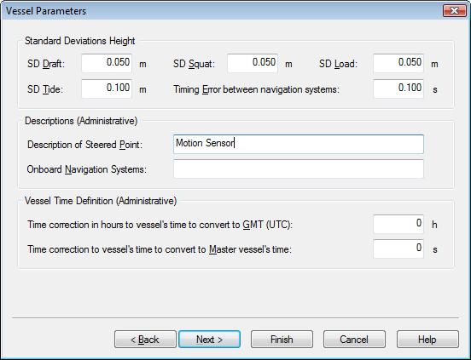471x360 pixels.
Task: Proceed with the Next button
Action: (209, 340)
